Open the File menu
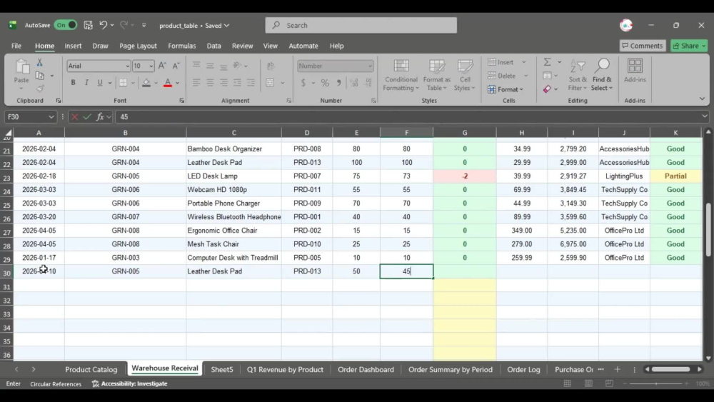This screenshot has width=714, height=402. pyautogui.click(x=16, y=46)
